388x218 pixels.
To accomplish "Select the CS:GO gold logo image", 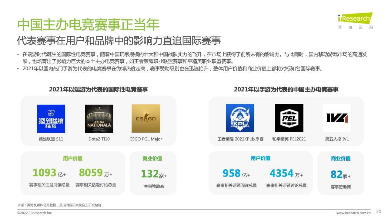I will pyautogui.click(x=146, y=118).
